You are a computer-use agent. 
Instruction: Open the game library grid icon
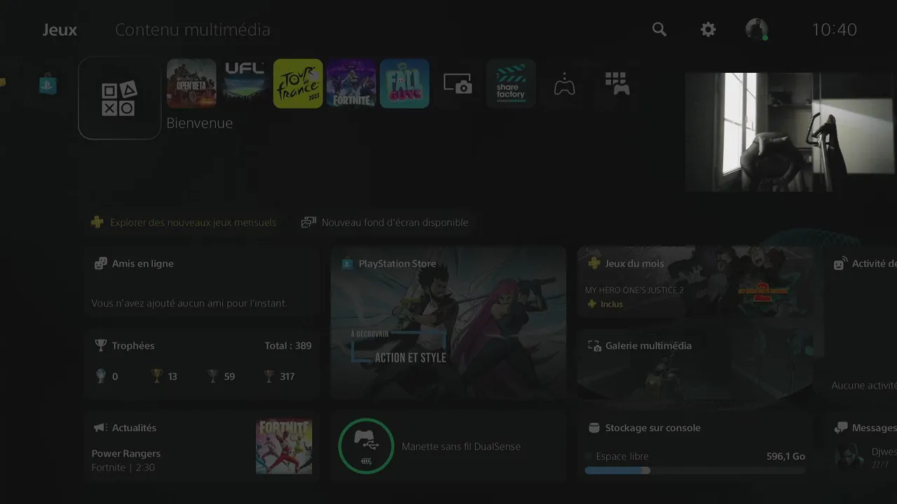point(617,83)
